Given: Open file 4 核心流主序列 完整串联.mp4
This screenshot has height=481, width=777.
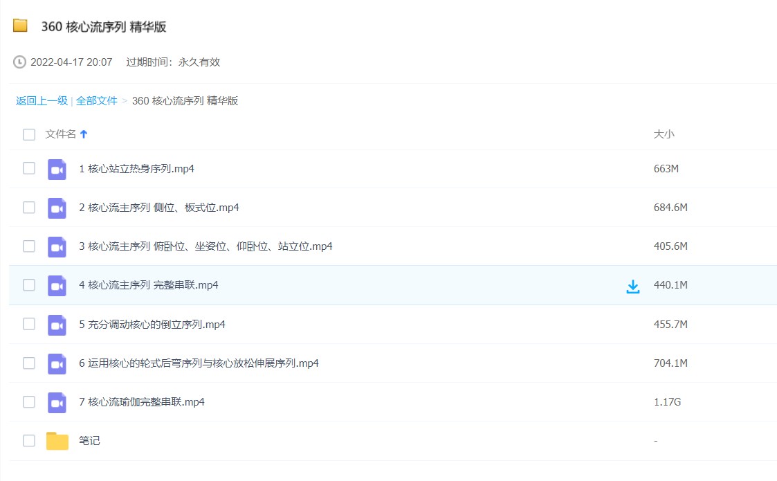Looking at the screenshot, I should coord(149,285).
